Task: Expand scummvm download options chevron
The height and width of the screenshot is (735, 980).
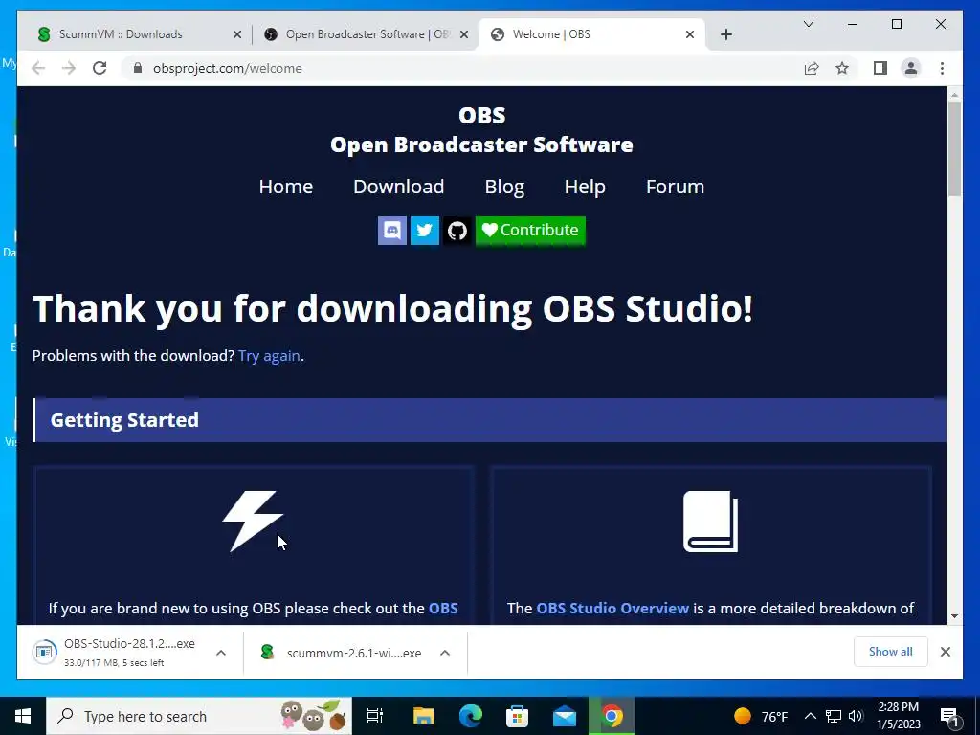Action: click(445, 653)
